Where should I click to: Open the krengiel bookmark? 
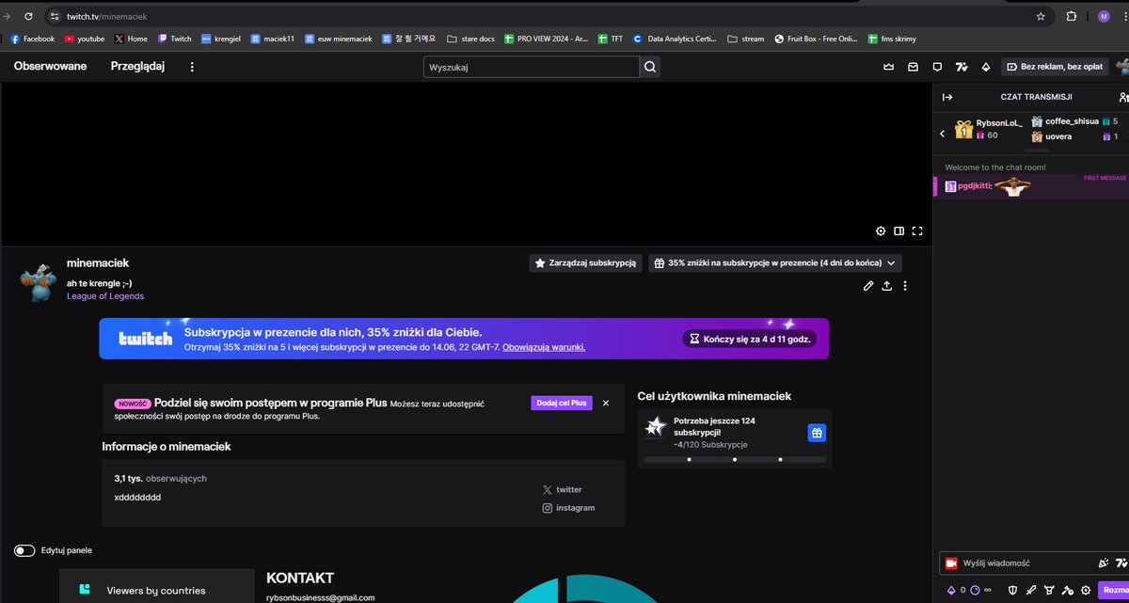point(221,39)
